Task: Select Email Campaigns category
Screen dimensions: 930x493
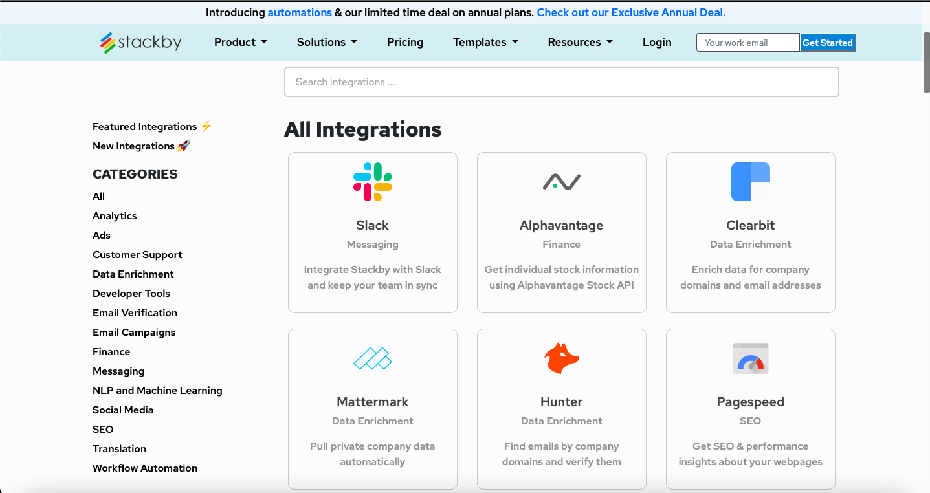Action: [x=134, y=333]
